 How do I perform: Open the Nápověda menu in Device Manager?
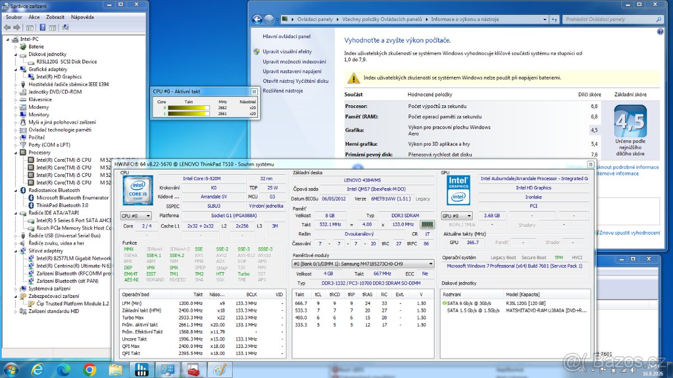pos(82,17)
